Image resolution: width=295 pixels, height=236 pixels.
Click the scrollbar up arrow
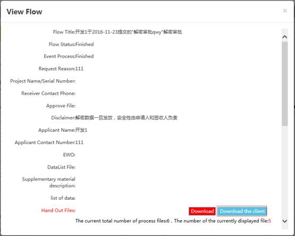coord(285,37)
